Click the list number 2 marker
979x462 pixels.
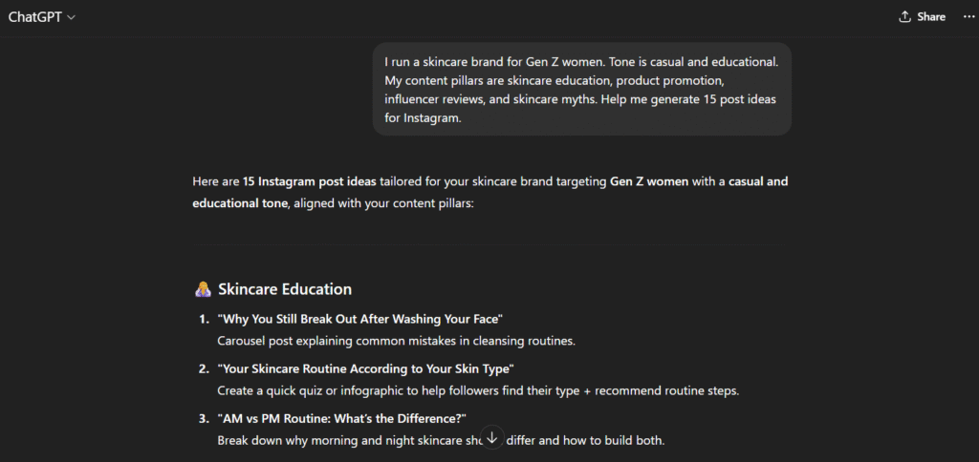[x=204, y=368]
